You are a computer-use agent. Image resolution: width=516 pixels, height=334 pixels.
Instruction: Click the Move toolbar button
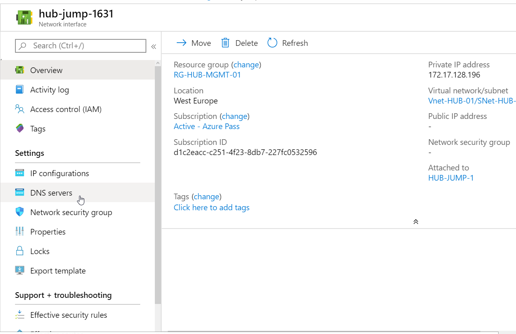pyautogui.click(x=194, y=43)
